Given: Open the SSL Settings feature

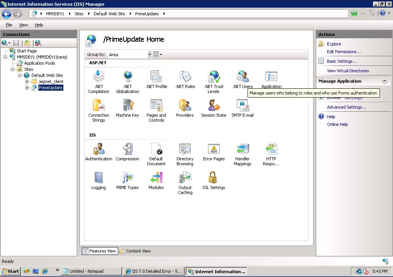Looking at the screenshot, I should [x=214, y=180].
